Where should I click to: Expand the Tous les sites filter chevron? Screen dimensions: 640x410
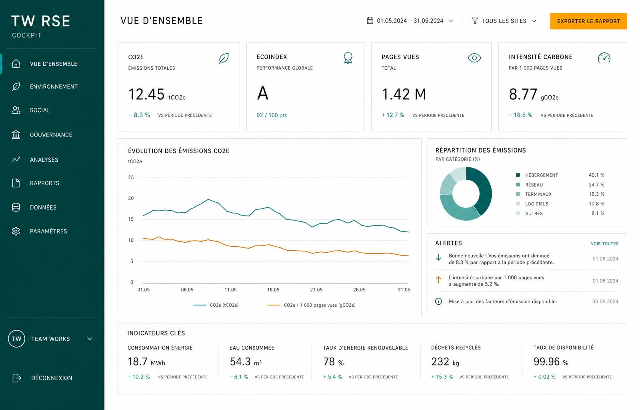click(x=534, y=21)
